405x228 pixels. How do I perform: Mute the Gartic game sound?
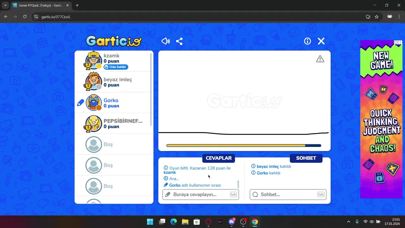165,41
